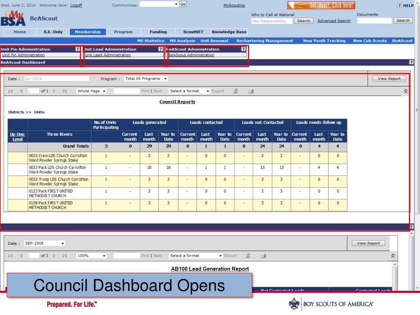The height and width of the screenshot is (315, 420).
Task: Open the SEP-2008 date dropdown
Action: point(44,243)
